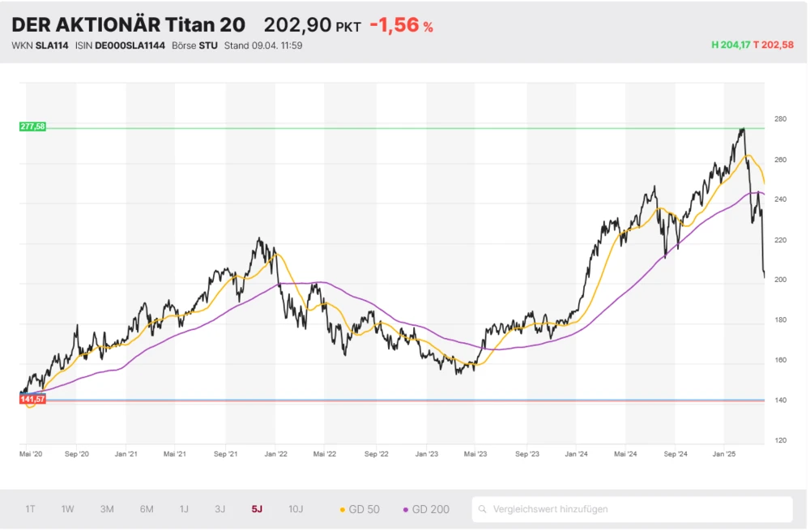Click the -1,56 % change indicator

[x=401, y=25]
